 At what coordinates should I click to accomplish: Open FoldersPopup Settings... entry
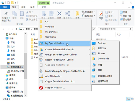pyautogui.click(x=65, y=71)
